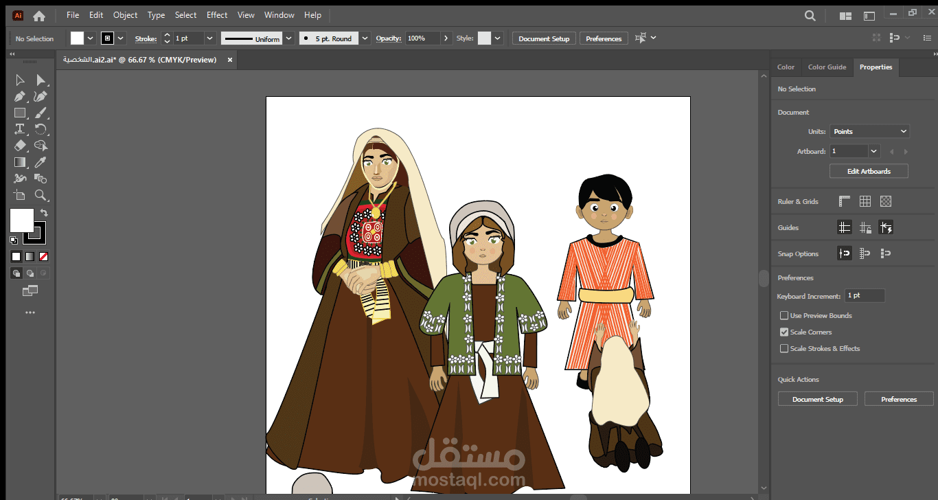Activate the Eyedropper tool
The image size is (938, 500).
click(x=41, y=162)
